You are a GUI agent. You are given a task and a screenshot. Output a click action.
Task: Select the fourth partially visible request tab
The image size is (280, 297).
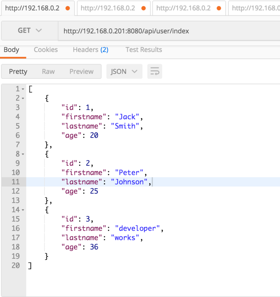[x=254, y=8]
